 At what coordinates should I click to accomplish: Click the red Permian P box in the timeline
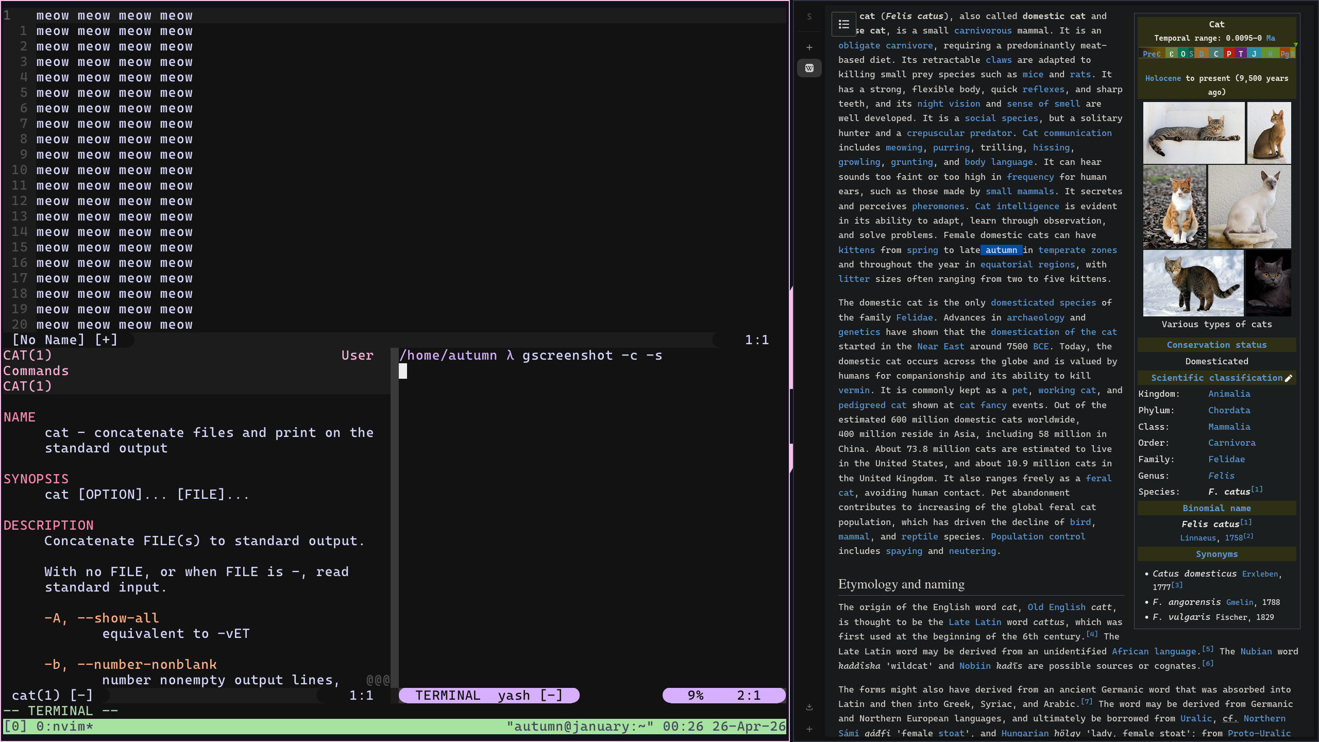point(1229,54)
